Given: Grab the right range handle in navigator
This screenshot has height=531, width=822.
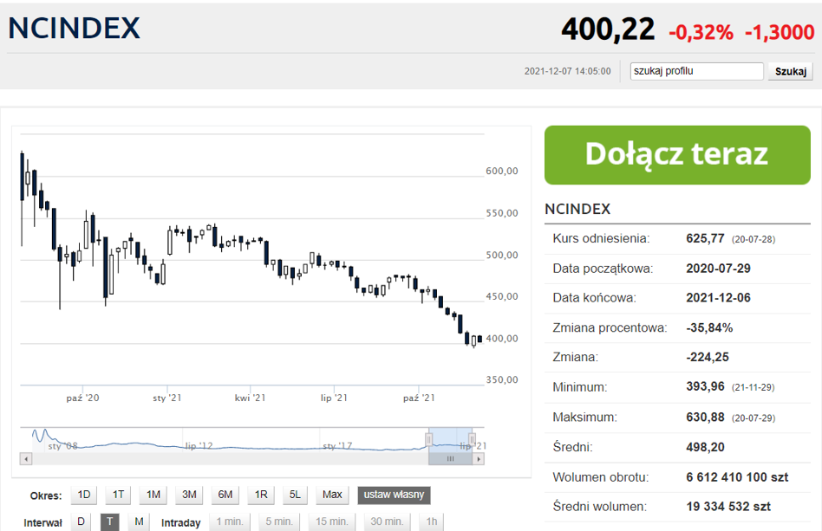Looking at the screenshot, I should [x=472, y=439].
